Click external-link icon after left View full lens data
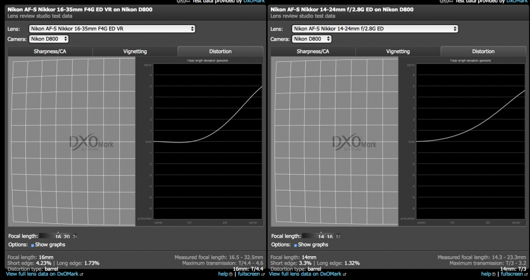 click(x=82, y=274)
